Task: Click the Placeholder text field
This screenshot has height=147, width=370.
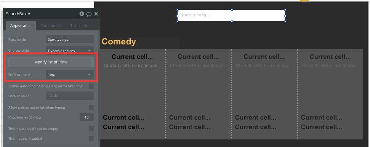Action: tap(70, 39)
